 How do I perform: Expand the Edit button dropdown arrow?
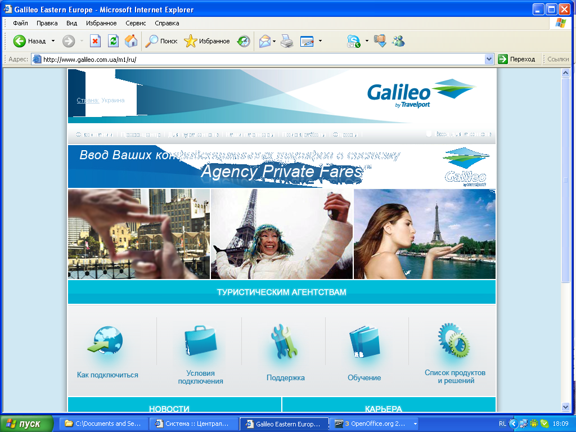click(320, 40)
